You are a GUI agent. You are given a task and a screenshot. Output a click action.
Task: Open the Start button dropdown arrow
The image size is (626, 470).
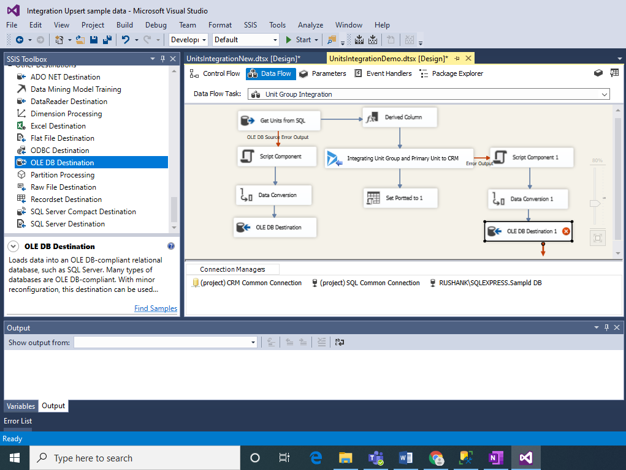(x=316, y=39)
